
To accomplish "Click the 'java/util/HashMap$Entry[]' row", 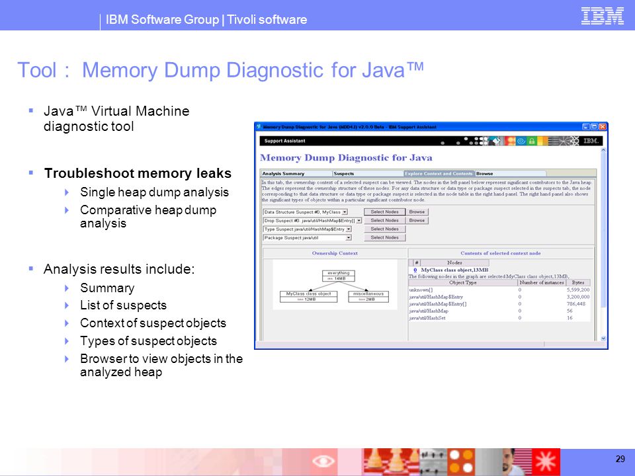I will (499, 304).
